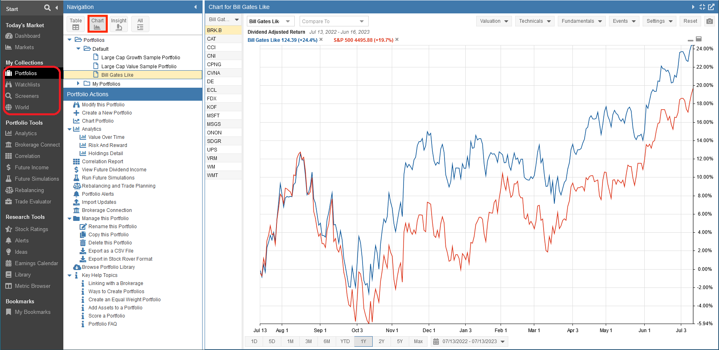Select Large Cap Value Sample Portfolio
This screenshot has width=719, height=350.
pos(139,67)
